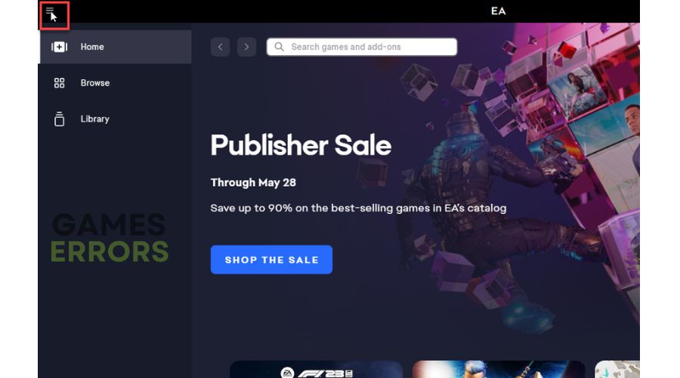Viewport: 680px width, 378px height.
Task: Open the partially visible rightmost game tile
Action: click(617, 370)
